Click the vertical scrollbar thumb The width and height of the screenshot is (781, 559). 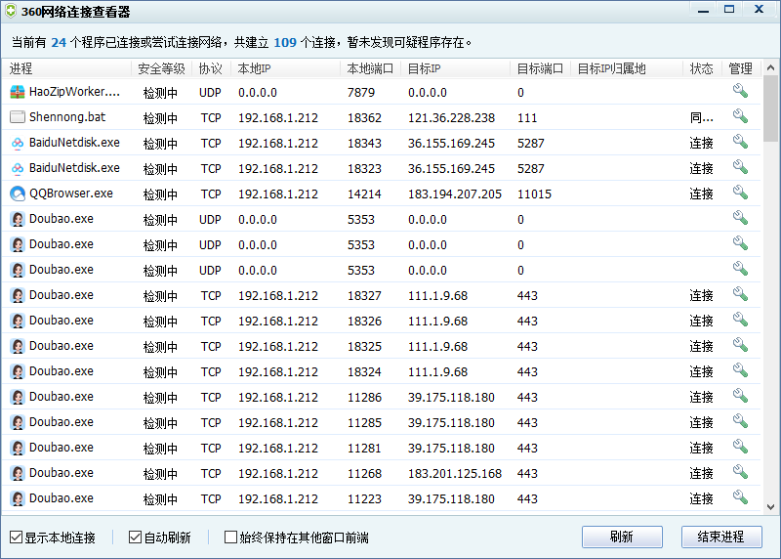tap(770, 108)
